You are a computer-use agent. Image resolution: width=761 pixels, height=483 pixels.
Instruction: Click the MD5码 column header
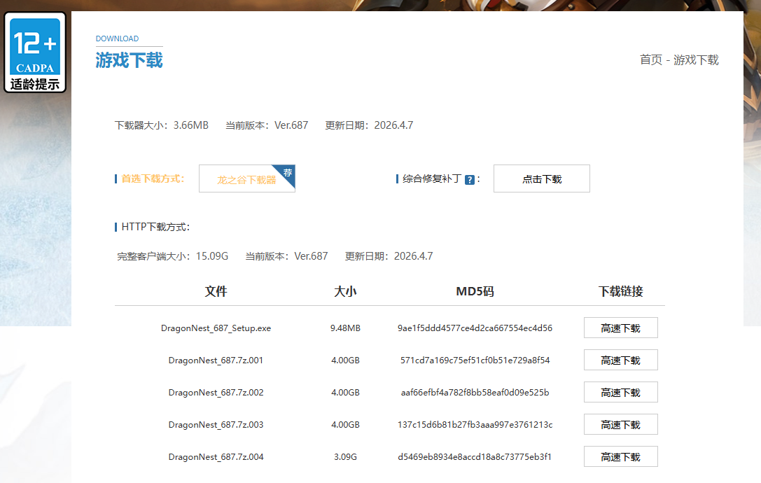[475, 291]
